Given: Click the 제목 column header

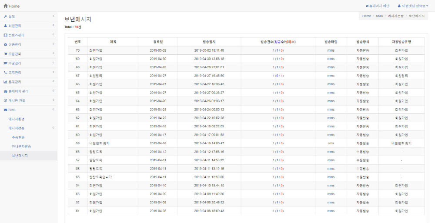Looking at the screenshot, I should click(113, 42).
